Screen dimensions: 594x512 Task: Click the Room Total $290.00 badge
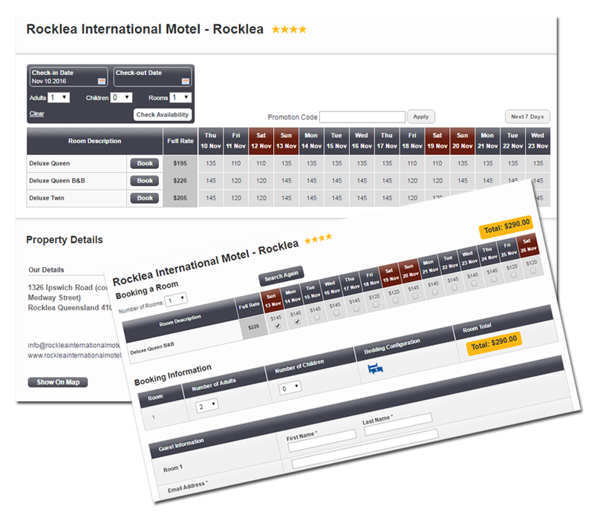tap(494, 344)
